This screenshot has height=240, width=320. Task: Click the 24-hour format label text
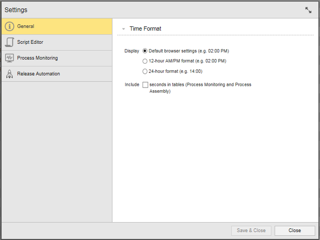tap(175, 71)
